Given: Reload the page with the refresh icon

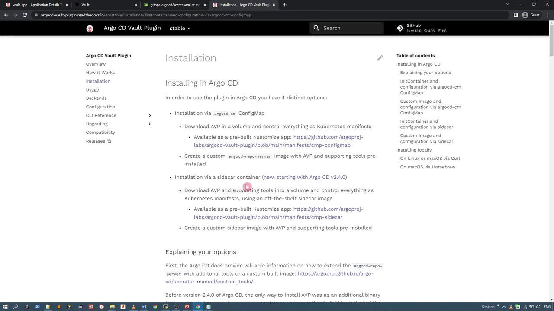Looking at the screenshot, I should click(25, 15).
